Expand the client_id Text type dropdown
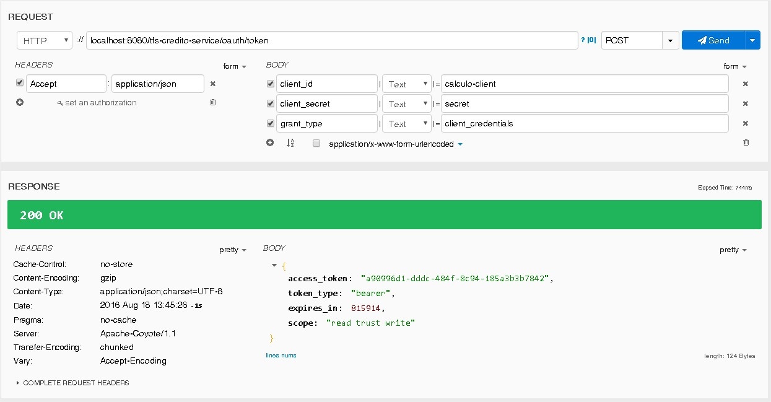The image size is (771, 402). coord(407,84)
